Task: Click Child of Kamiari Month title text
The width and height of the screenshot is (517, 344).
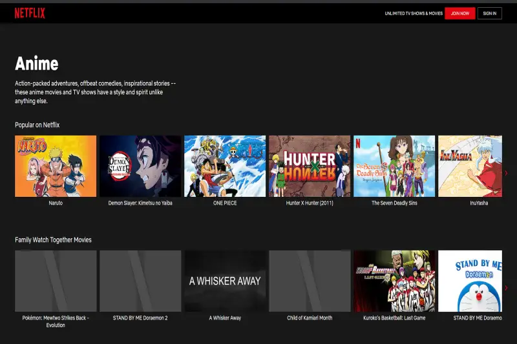Action: [310, 318]
